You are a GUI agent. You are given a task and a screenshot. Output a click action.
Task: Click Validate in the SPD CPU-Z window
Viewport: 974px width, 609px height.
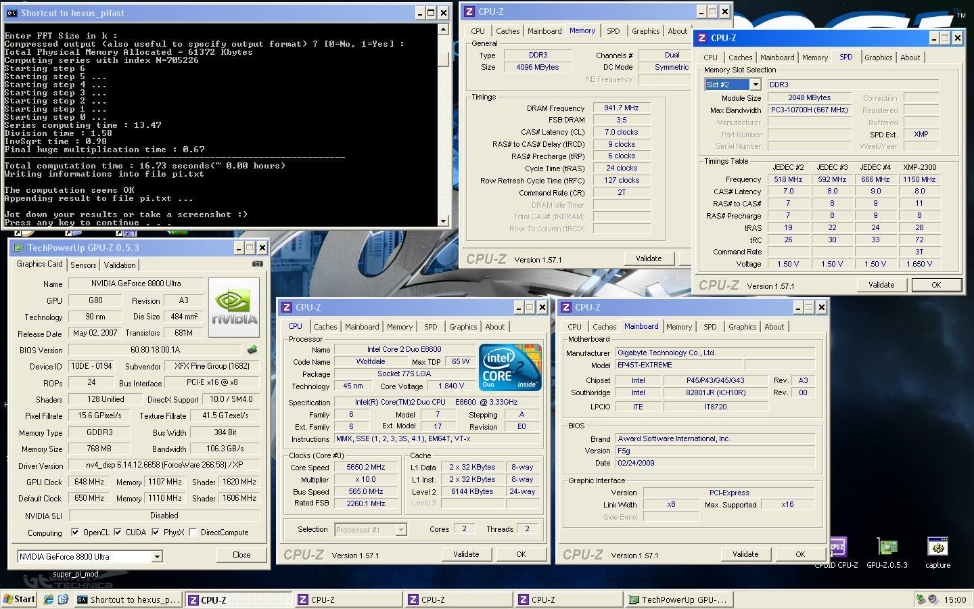pyautogui.click(x=881, y=285)
